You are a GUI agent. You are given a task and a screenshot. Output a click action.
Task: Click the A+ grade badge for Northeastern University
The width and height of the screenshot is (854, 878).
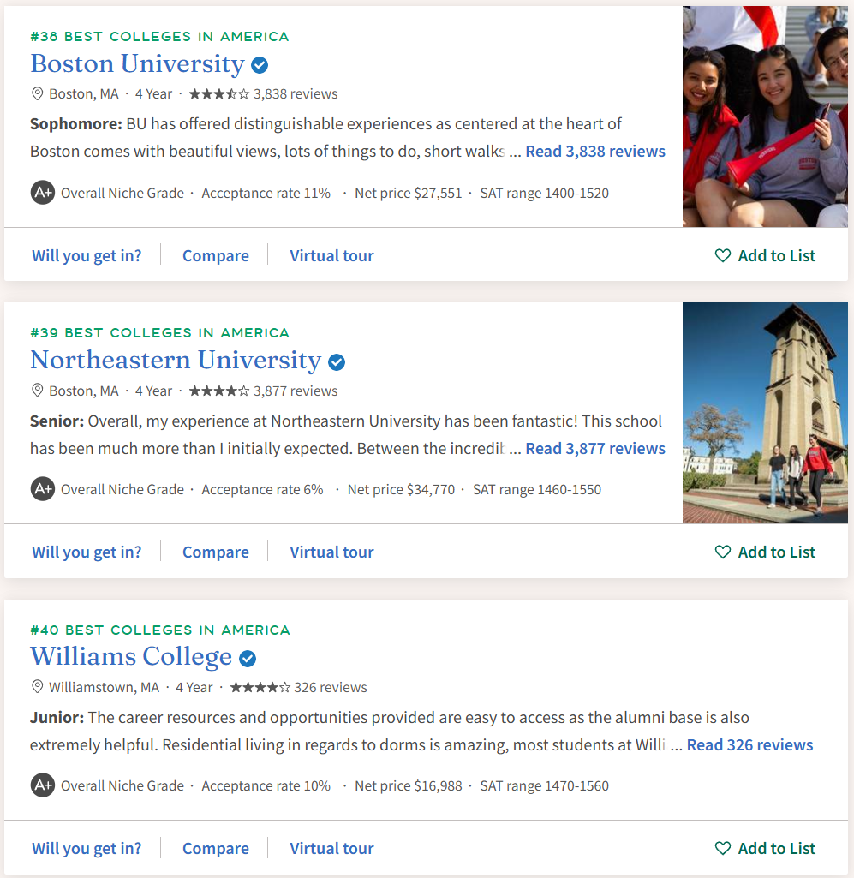[43, 489]
